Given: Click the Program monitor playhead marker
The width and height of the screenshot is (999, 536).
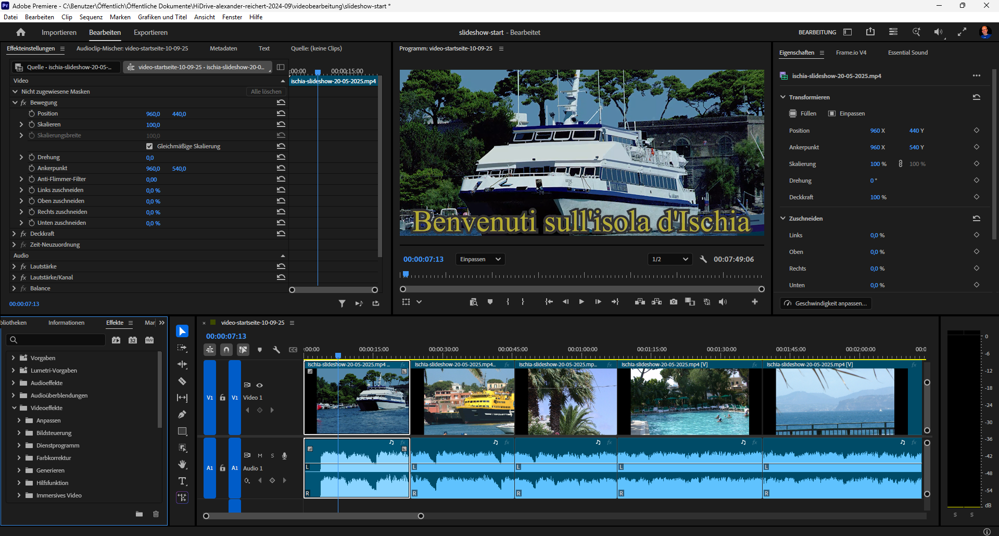Looking at the screenshot, I should click(406, 274).
